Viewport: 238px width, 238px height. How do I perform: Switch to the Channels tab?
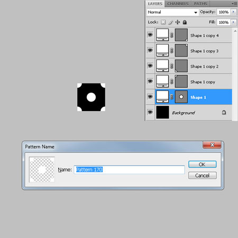click(x=178, y=4)
